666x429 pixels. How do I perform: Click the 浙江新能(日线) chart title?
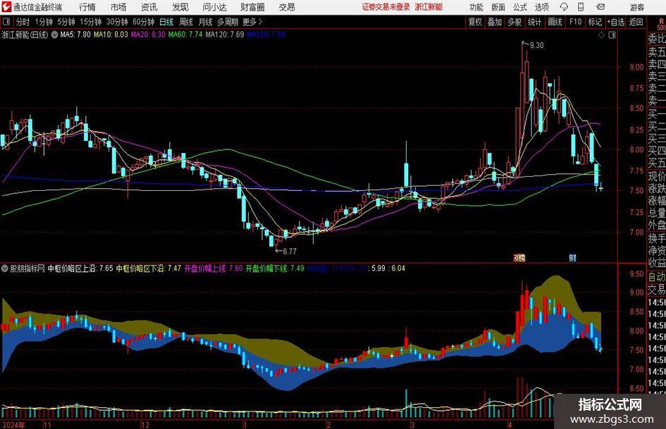coord(25,35)
